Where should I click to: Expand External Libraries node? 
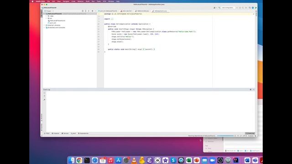pos(45,26)
